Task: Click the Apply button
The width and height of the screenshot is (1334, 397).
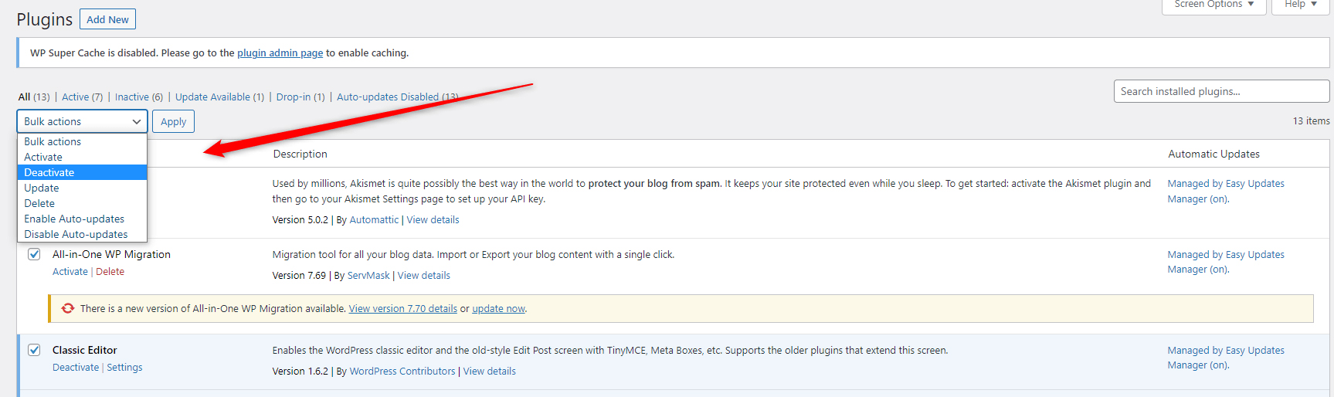Action: pos(173,121)
